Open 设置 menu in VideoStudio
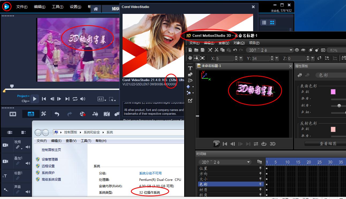 pyautogui.click(x=75, y=7)
